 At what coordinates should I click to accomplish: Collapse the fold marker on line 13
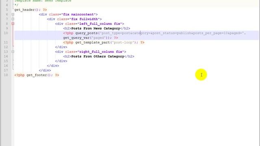pos(13,52)
